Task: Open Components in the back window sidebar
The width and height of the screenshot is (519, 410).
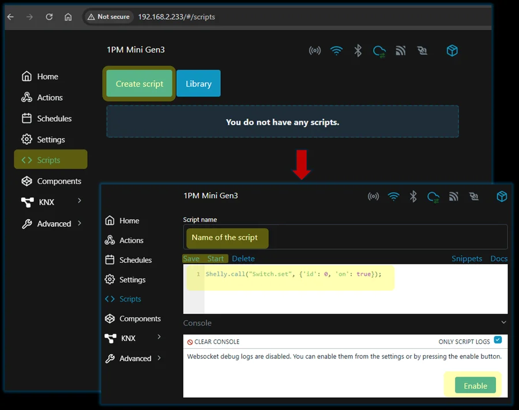Action: [51, 181]
